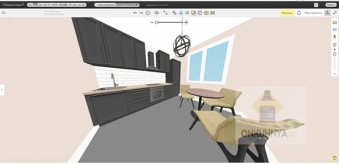Image resolution: width=339 pixels, height=164 pixels.
Task: Zoom out with right panel minus
Action: (x=335, y=74)
